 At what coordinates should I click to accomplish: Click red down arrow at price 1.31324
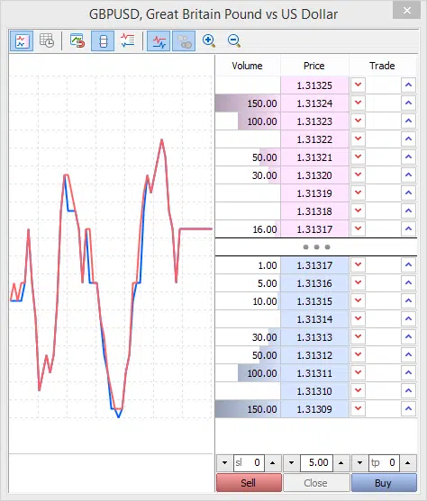(x=358, y=103)
